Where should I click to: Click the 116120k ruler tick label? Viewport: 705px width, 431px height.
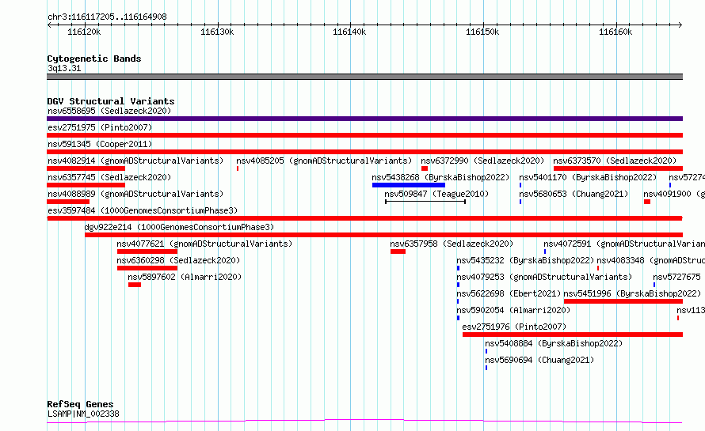pyautogui.click(x=84, y=32)
